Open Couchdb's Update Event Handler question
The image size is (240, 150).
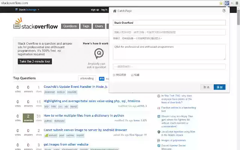point(75,87)
